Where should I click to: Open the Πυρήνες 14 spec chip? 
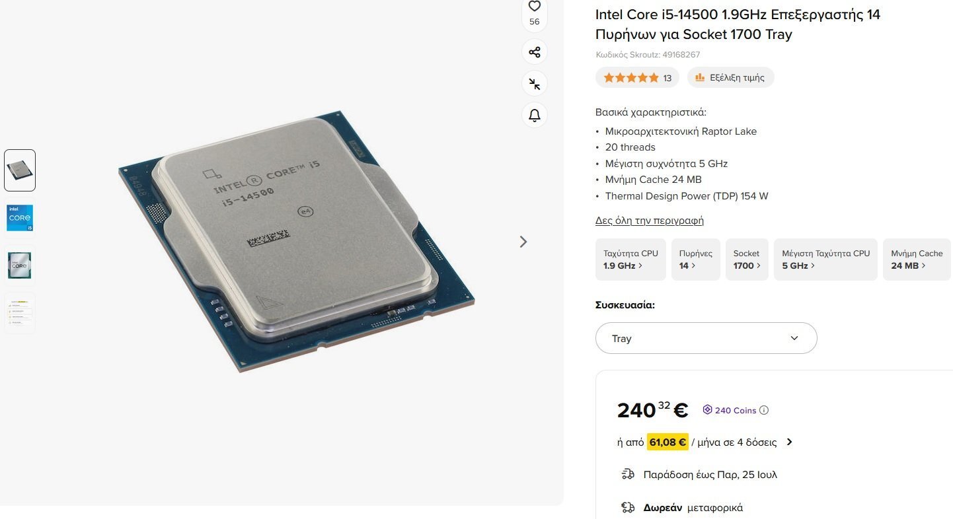click(695, 259)
